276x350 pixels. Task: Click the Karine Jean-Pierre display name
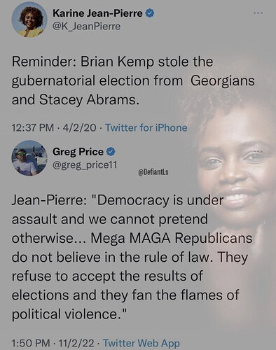(97, 13)
